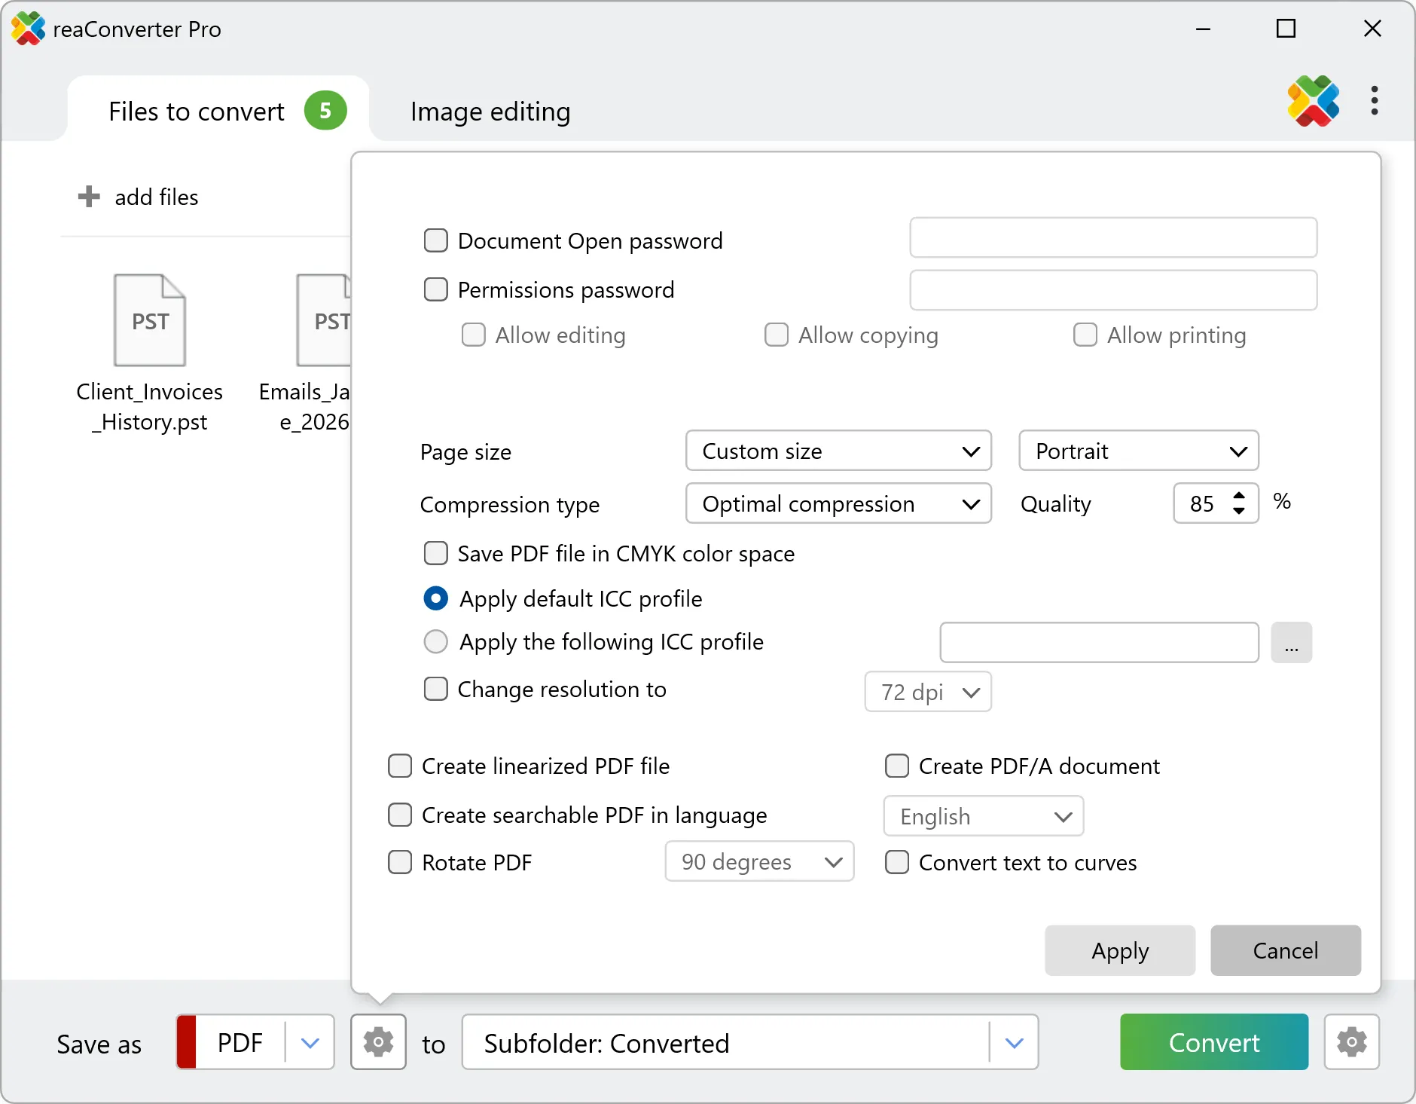Switch to the Files to convert tab

218,111
